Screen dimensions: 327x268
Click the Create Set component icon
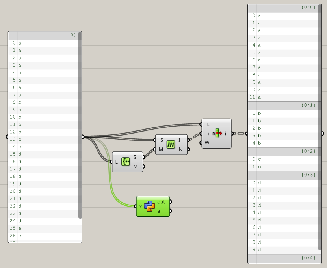(126, 162)
